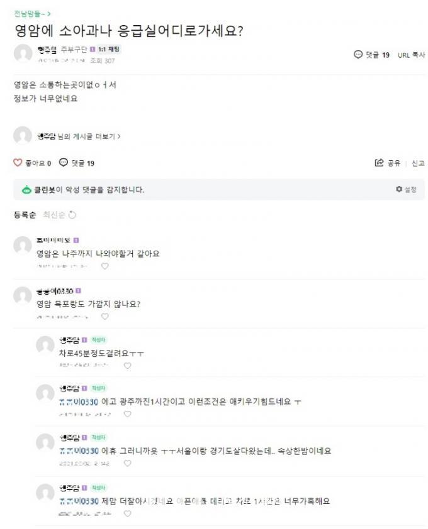
Task: Click the heart icon next to 좋아요 0
Action: point(18,163)
